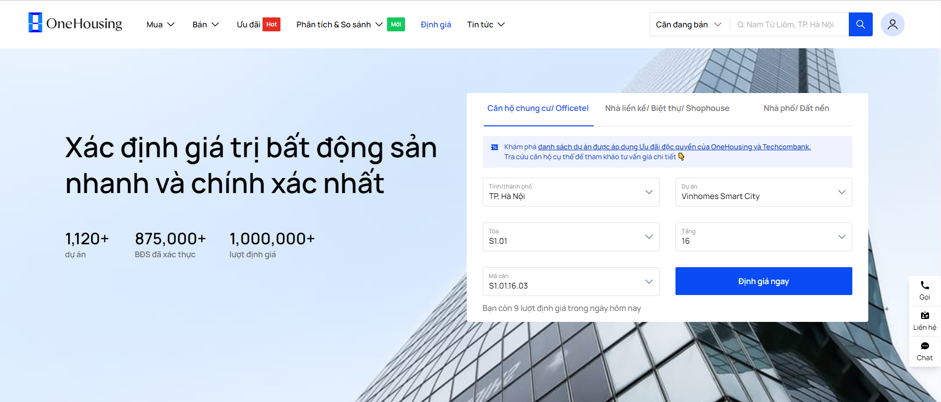Screen dimensions: 941x402
Task: Select Căn hộ chung cư/ Officetel tab
Action: point(538,108)
